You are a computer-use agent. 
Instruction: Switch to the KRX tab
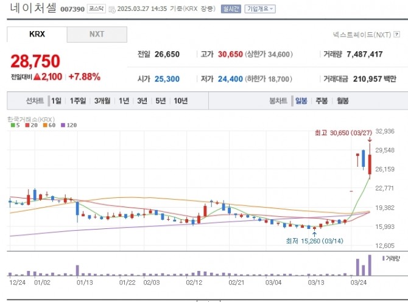pyautogui.click(x=37, y=34)
